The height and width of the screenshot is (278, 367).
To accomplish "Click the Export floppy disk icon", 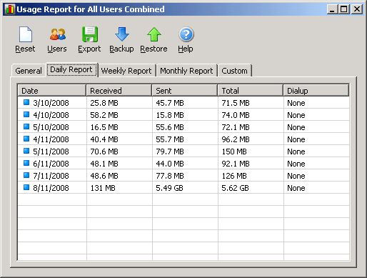I will click(x=90, y=34).
